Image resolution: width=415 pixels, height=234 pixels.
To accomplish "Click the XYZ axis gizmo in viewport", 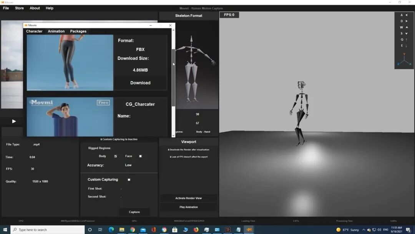I will tap(404, 59).
